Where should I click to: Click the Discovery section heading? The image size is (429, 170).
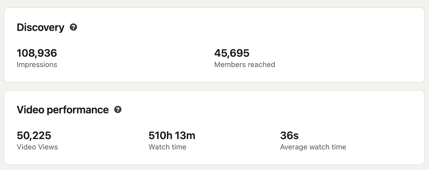click(x=40, y=27)
